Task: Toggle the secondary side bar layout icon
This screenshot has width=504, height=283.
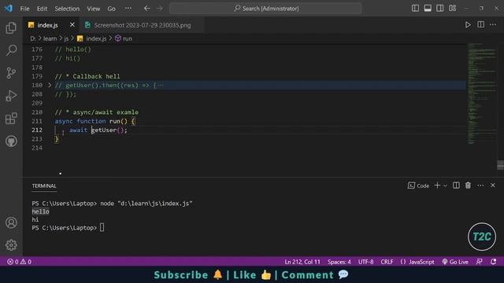Action: (x=440, y=9)
